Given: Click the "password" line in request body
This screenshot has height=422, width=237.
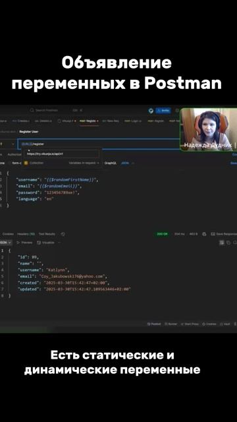Looking at the screenshot, I should point(48,193).
